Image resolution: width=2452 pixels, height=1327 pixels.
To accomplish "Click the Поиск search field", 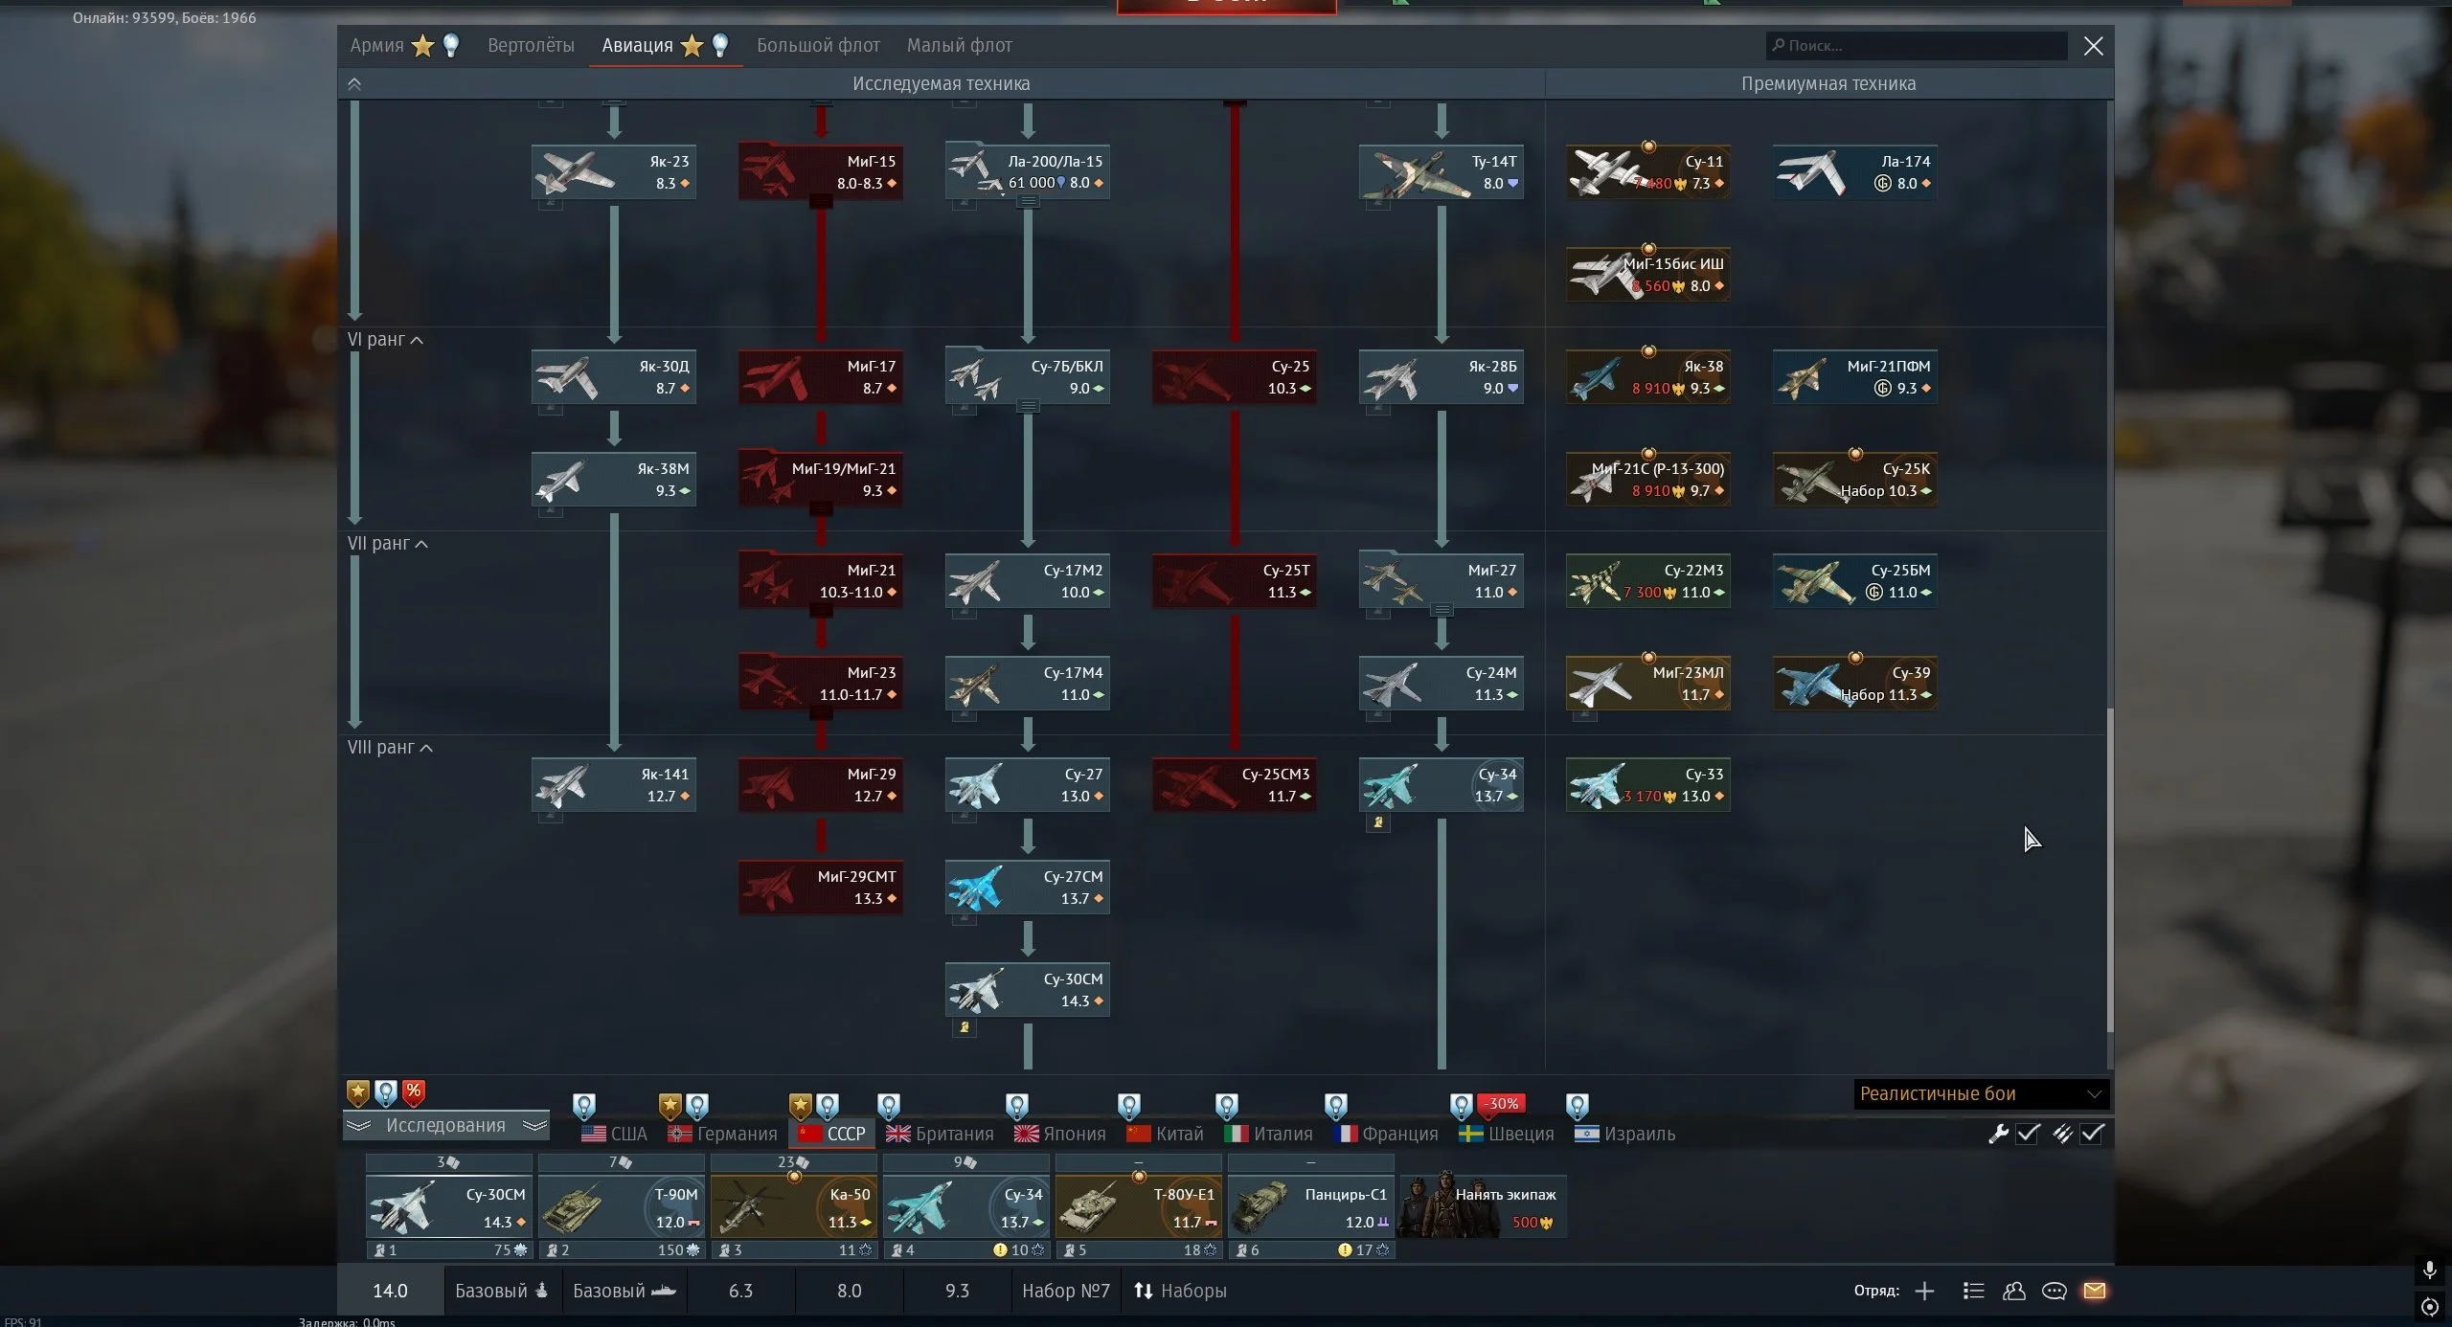I will pyautogui.click(x=1916, y=45).
